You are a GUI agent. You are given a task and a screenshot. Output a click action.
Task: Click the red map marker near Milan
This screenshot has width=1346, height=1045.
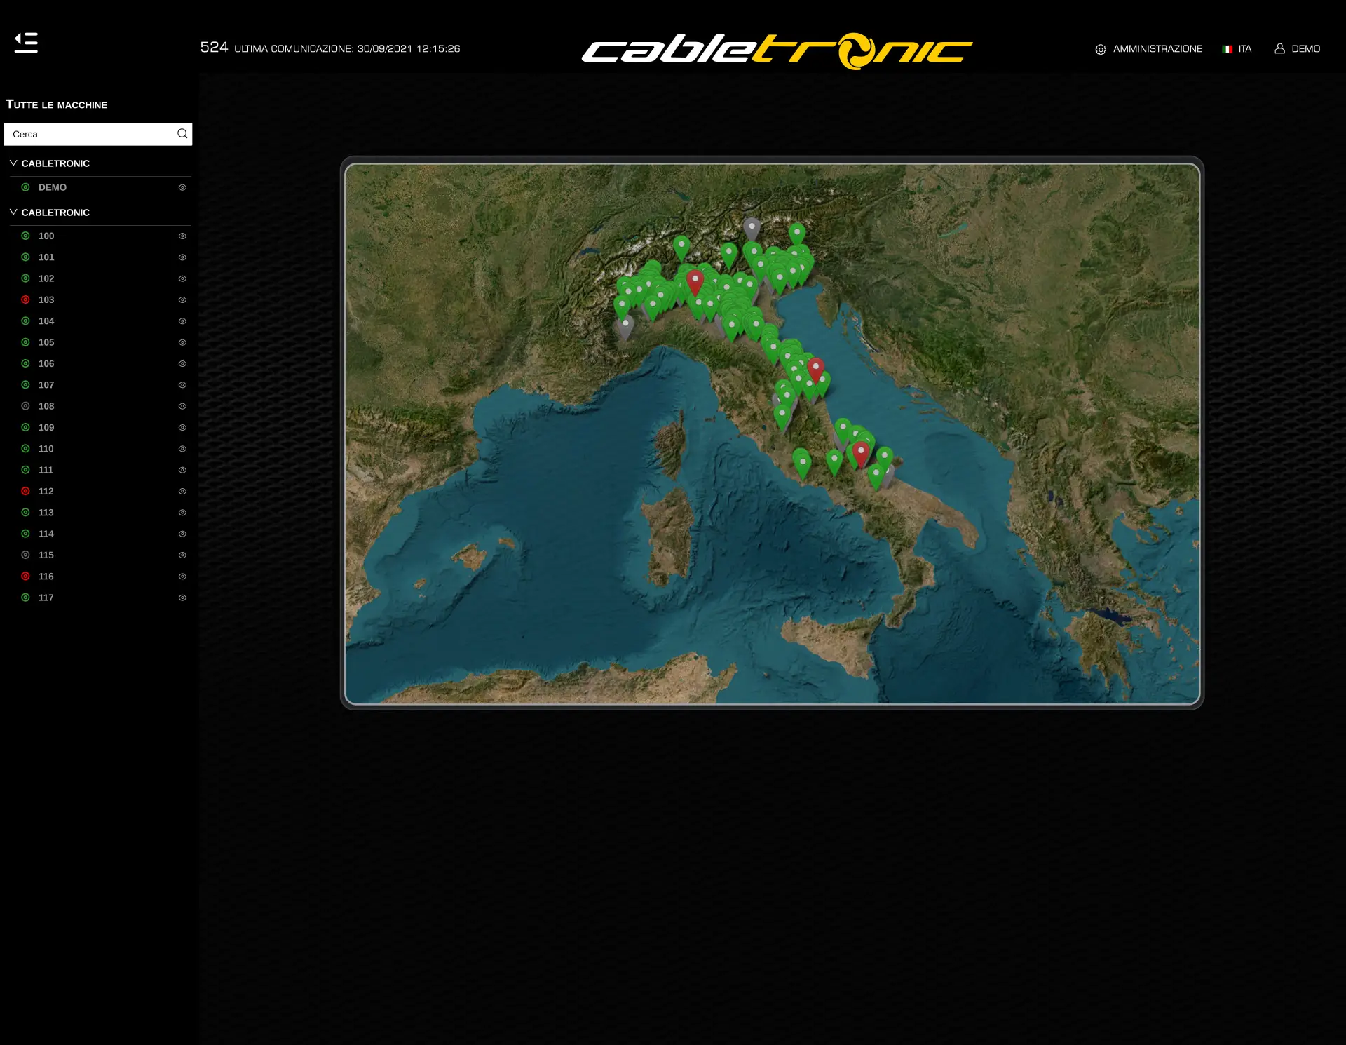(695, 281)
